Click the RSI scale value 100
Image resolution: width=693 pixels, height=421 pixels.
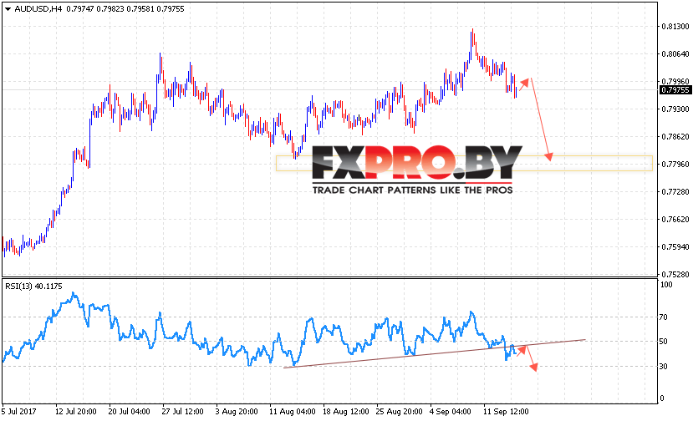coord(666,285)
